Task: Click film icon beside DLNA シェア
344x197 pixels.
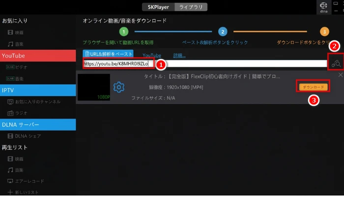Action: 10,136
